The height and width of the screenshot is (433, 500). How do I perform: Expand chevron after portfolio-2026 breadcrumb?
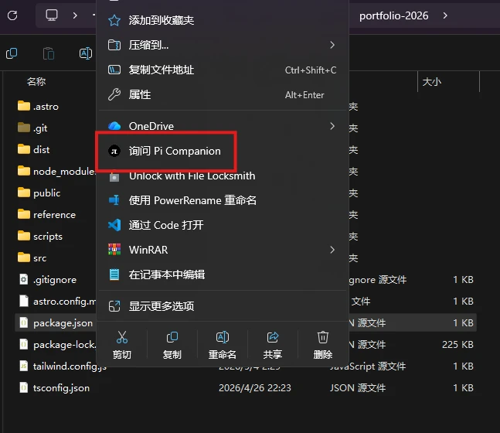pos(445,15)
